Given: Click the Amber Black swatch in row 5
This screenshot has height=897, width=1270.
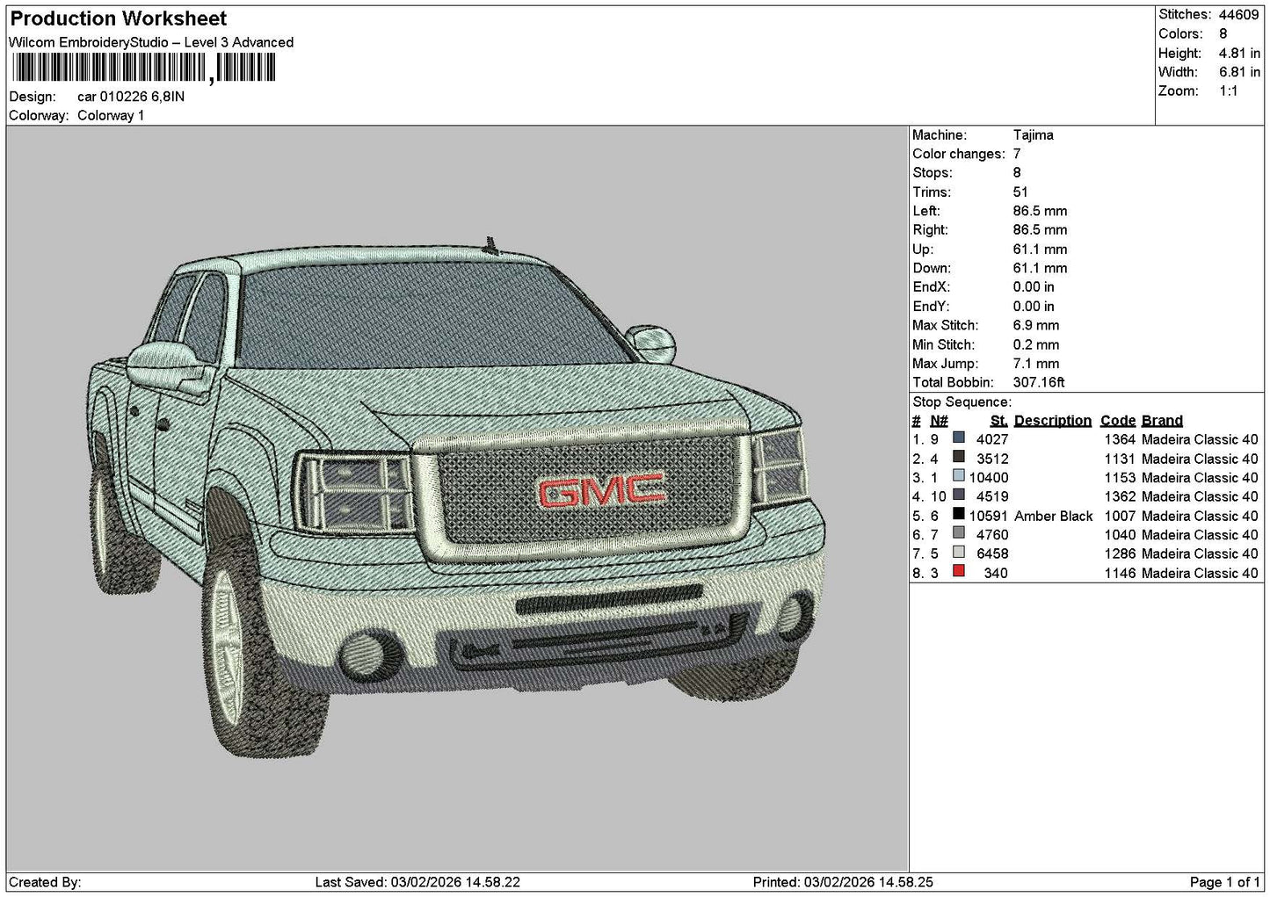Looking at the screenshot, I should (959, 515).
